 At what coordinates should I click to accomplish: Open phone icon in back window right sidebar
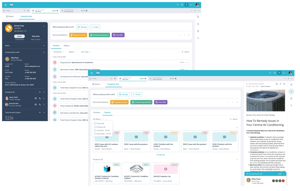198,17
